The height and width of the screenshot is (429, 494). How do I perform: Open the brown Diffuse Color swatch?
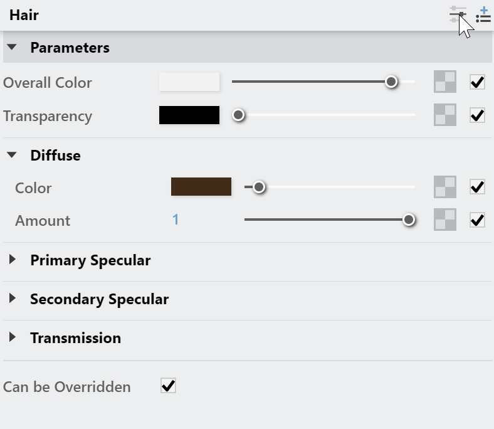(x=201, y=187)
